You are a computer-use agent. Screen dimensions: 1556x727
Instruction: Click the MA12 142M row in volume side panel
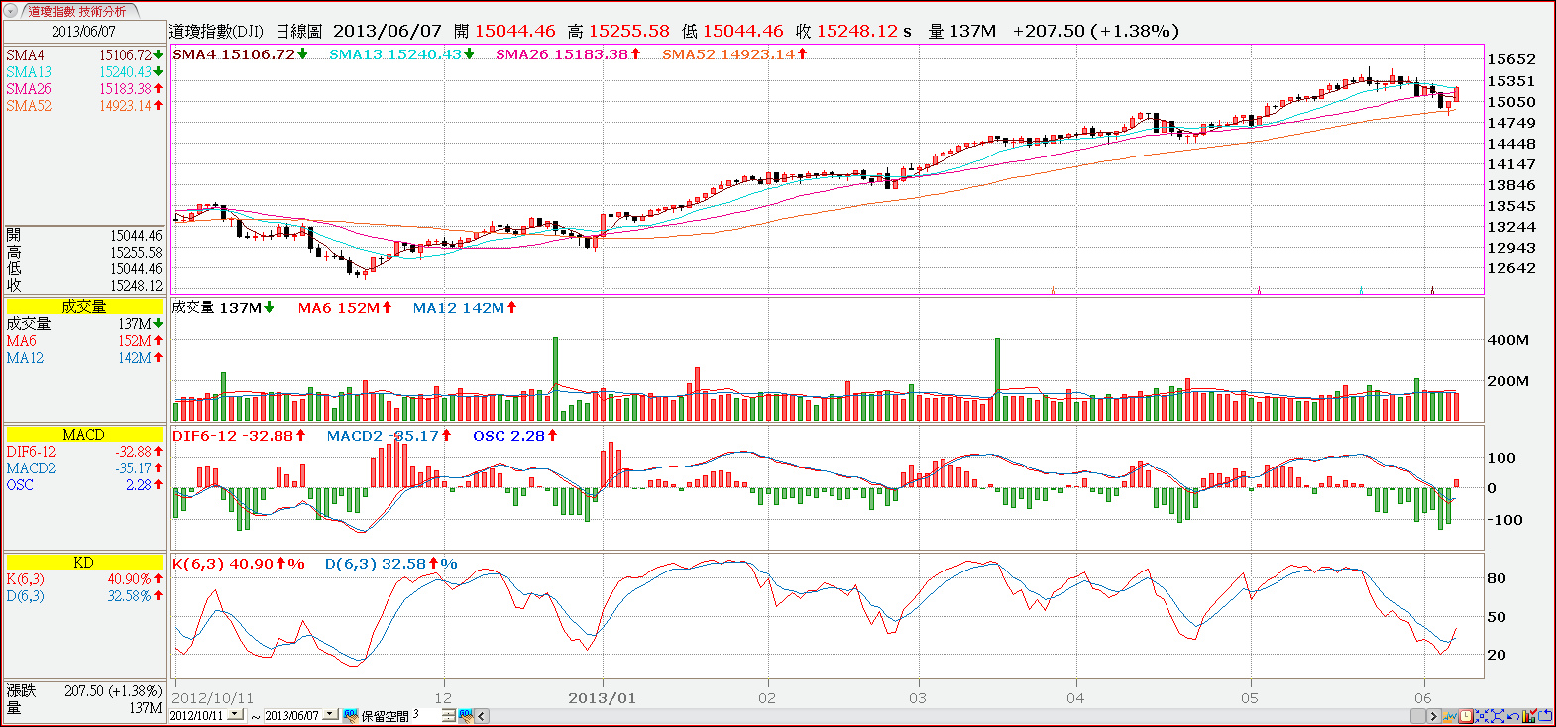[x=84, y=358]
